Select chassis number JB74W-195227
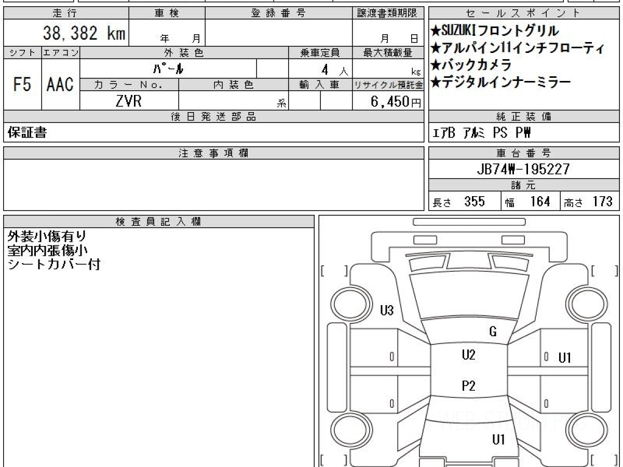 524,169
